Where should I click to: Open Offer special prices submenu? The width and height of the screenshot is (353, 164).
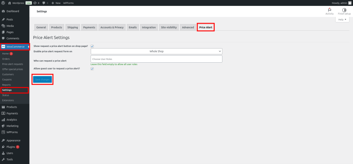point(12,69)
